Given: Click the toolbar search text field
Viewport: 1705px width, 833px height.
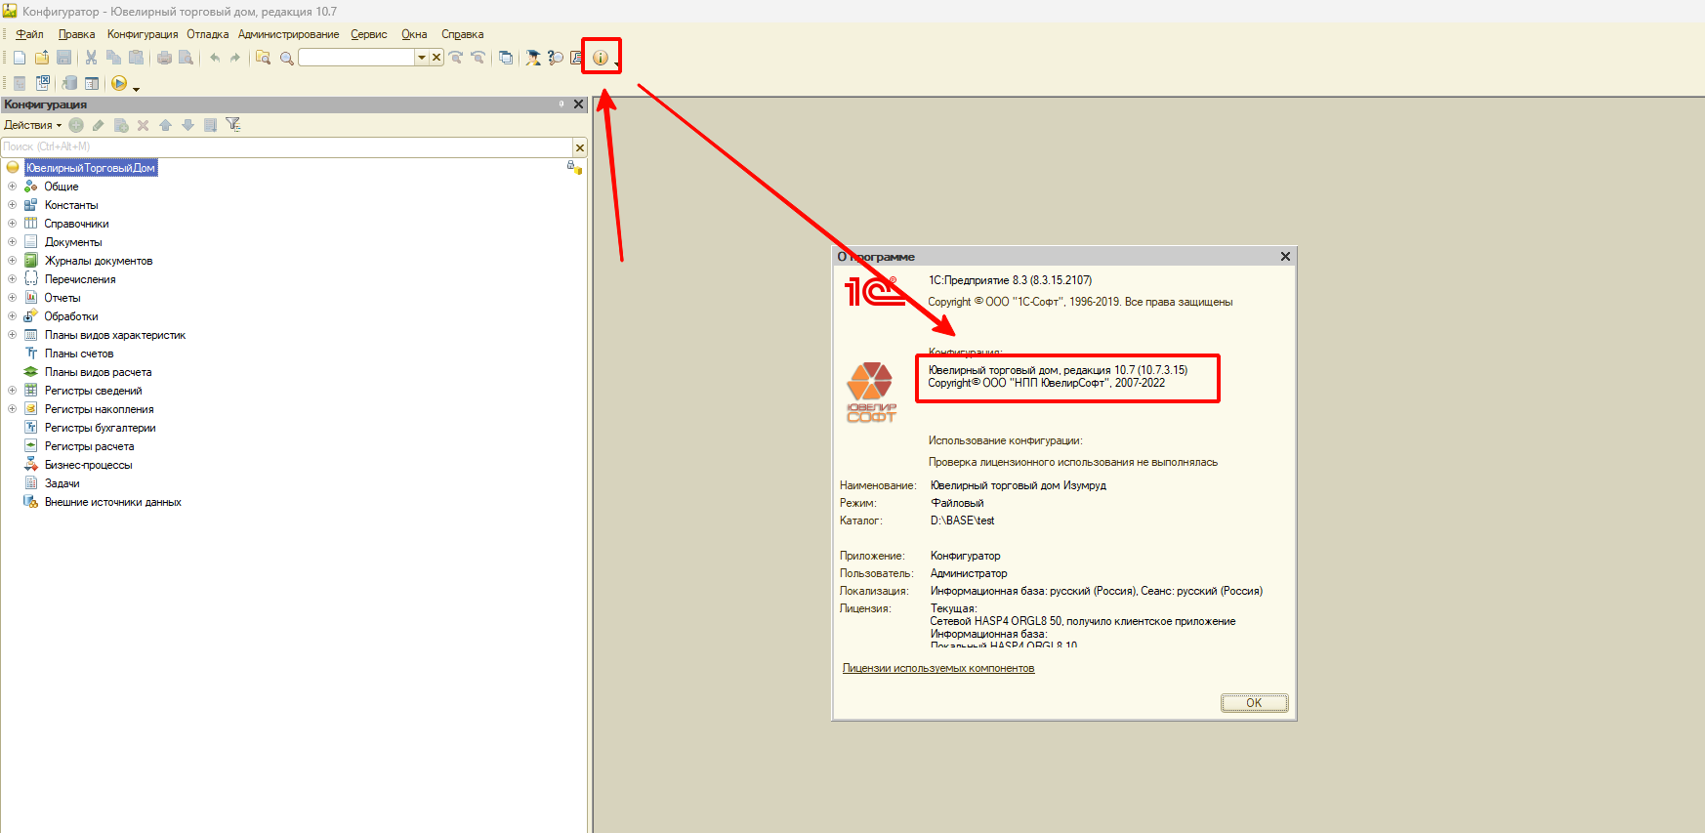Looking at the screenshot, I should click(356, 58).
